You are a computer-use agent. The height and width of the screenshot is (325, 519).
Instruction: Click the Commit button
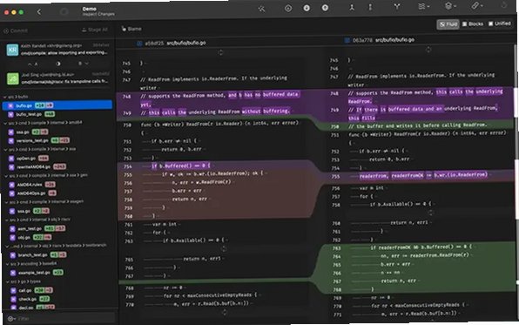pyautogui.click(x=15, y=30)
